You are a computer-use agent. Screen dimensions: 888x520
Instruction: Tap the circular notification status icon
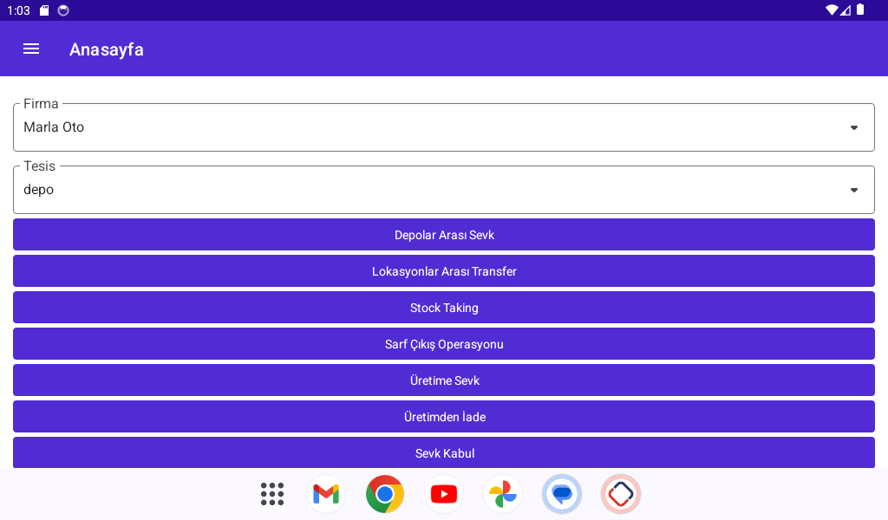(x=63, y=10)
